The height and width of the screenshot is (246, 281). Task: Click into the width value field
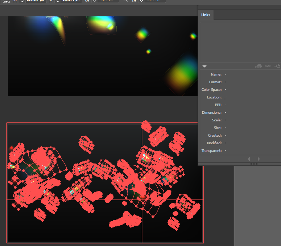(x=108, y=1)
